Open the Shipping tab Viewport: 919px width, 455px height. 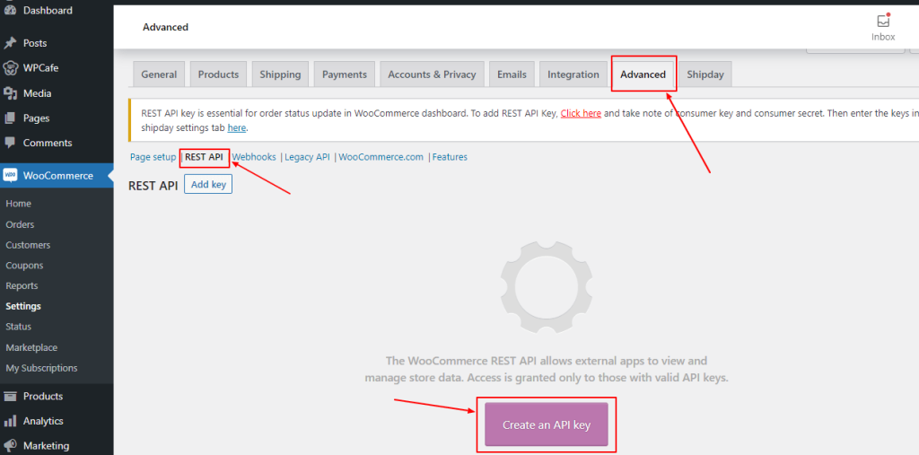point(280,74)
